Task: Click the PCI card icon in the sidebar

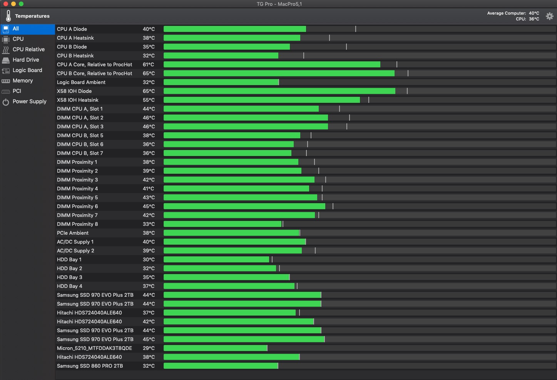Action: 6,91
